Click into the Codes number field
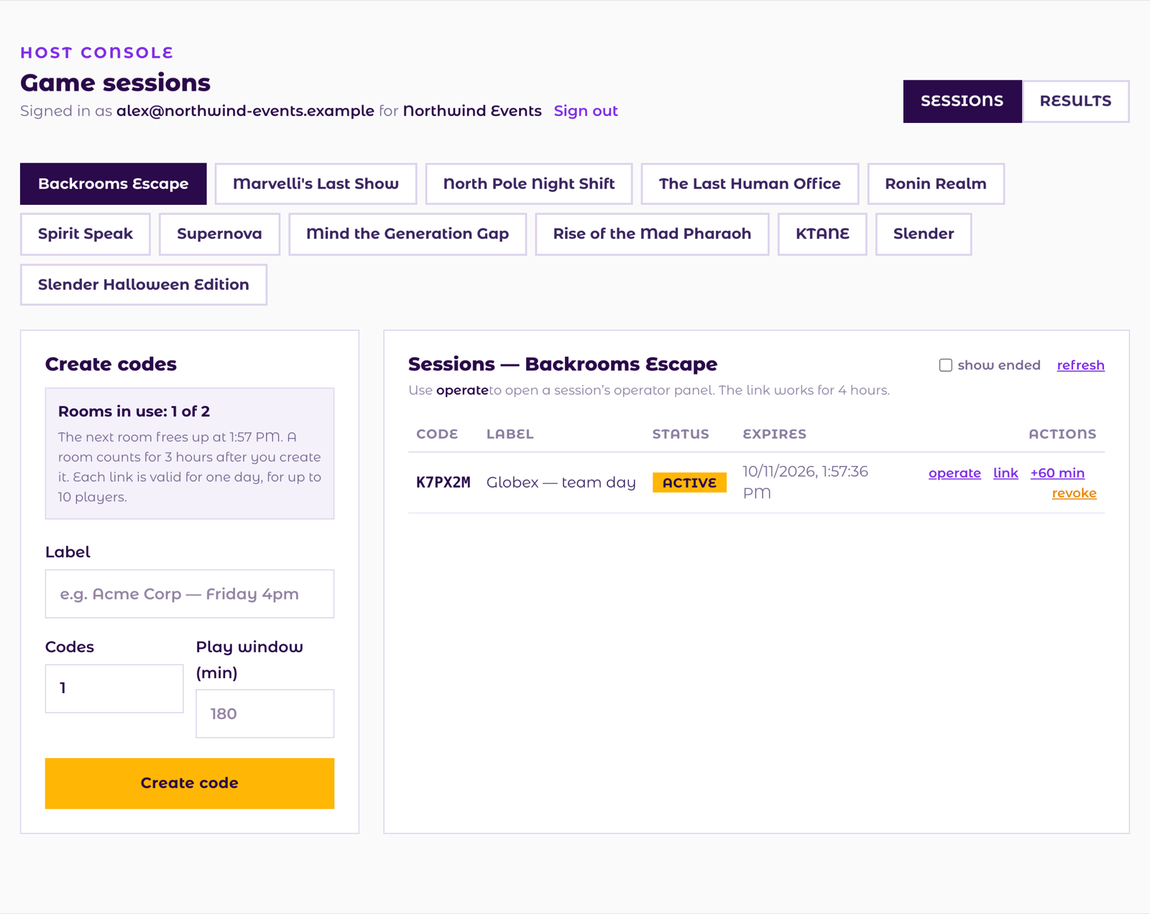Image resolution: width=1150 pixels, height=914 pixels. (x=114, y=688)
